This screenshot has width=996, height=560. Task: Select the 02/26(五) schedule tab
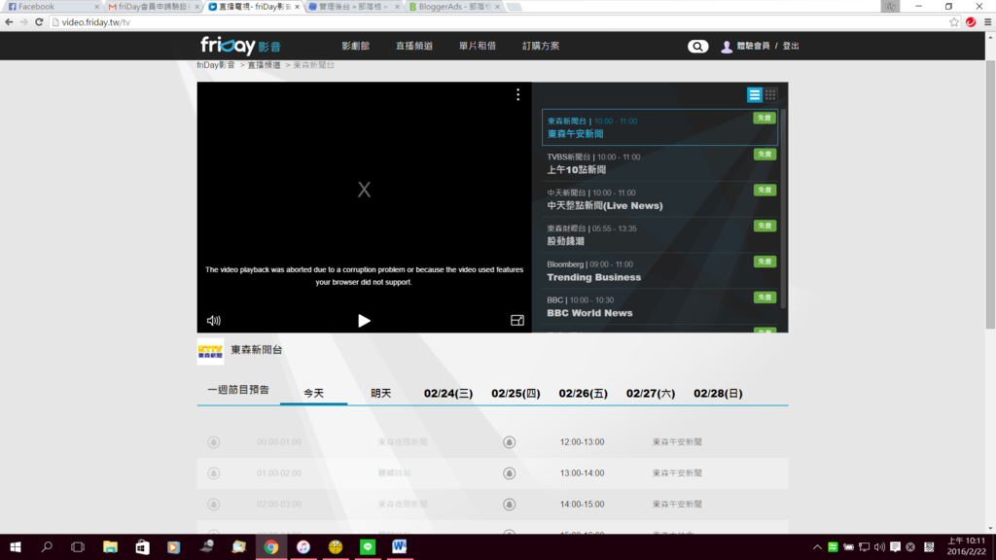coord(584,394)
